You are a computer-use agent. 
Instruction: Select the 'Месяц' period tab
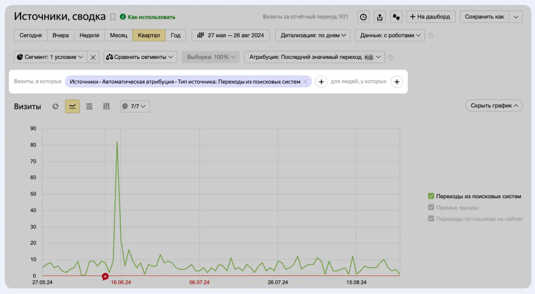pos(119,35)
